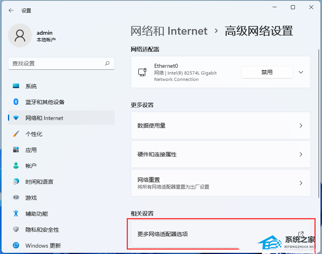This screenshot has height=254, width=322.
Task: Click the Bluetooth icon in the sidebar
Action: click(16, 102)
